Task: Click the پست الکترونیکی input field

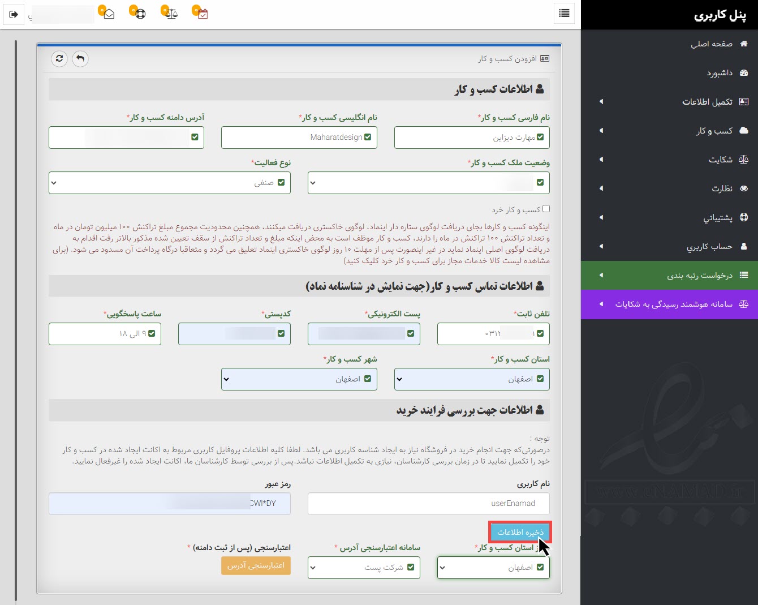Action: click(x=364, y=334)
